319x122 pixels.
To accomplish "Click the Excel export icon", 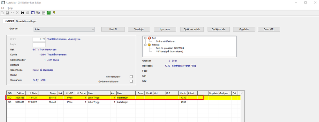I will (49, 13).
